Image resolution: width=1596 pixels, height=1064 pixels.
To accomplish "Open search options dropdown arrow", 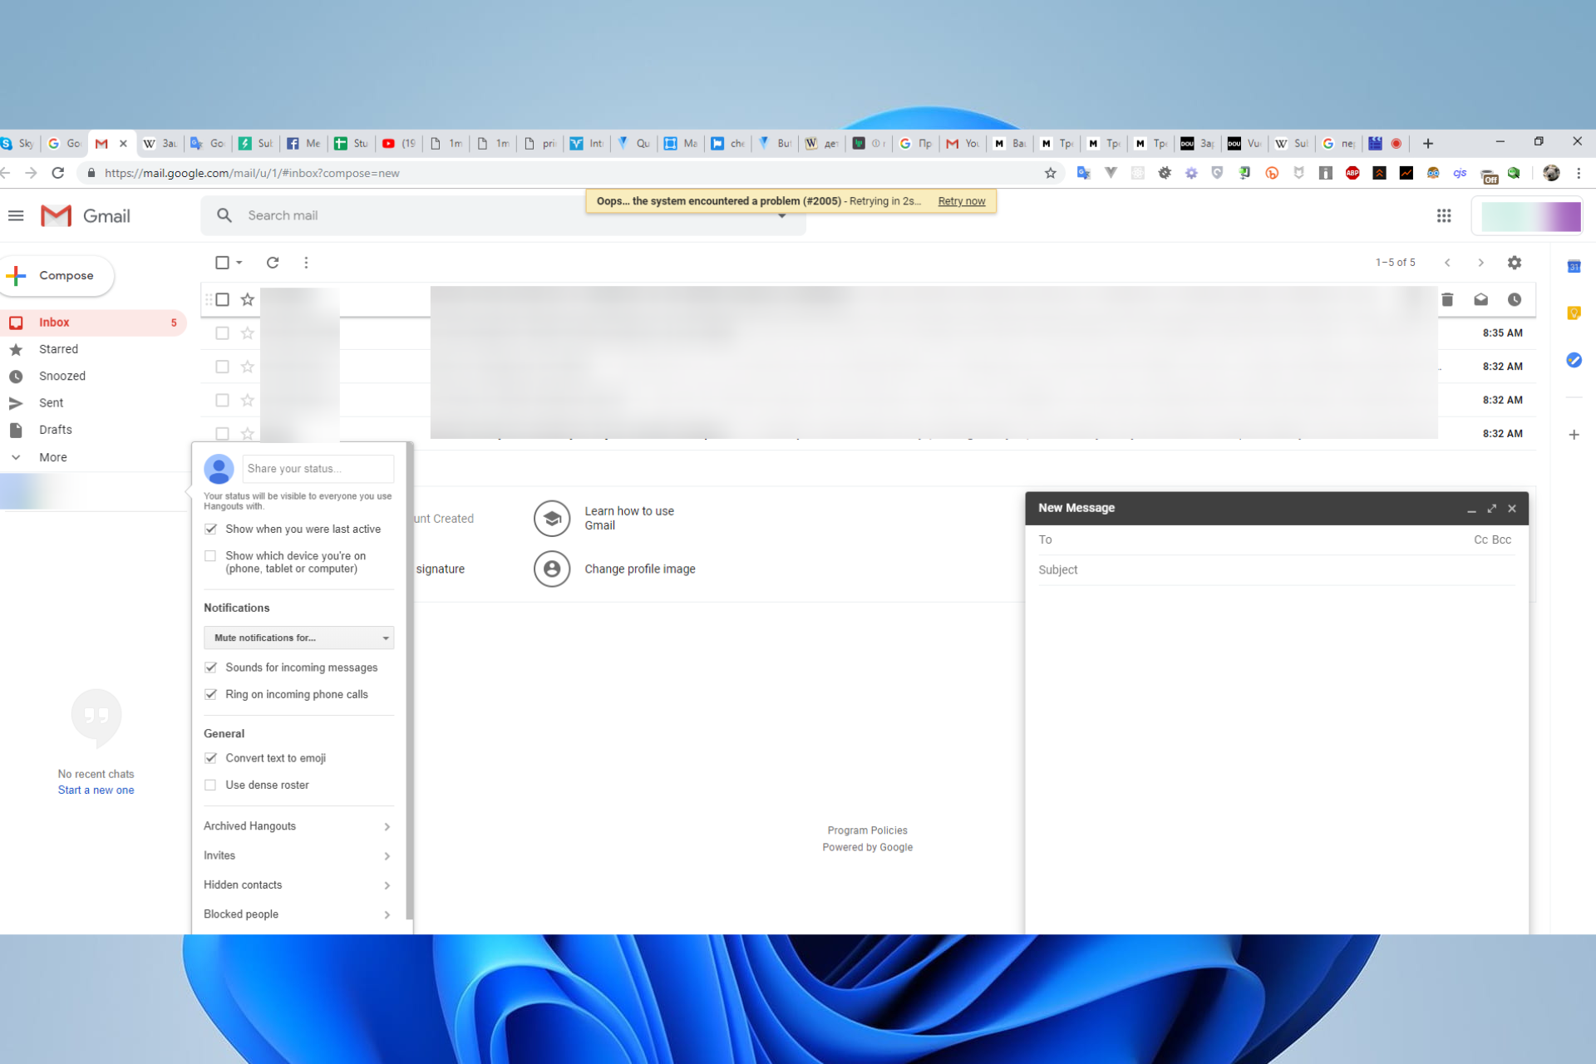I will 781,216.
